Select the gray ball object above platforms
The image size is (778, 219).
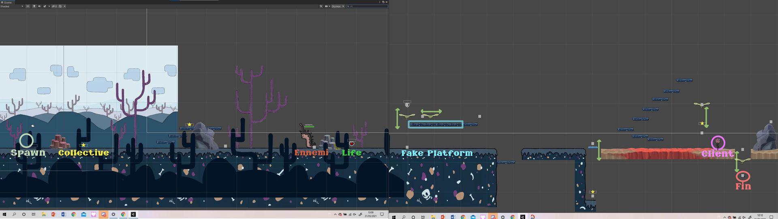(407, 105)
